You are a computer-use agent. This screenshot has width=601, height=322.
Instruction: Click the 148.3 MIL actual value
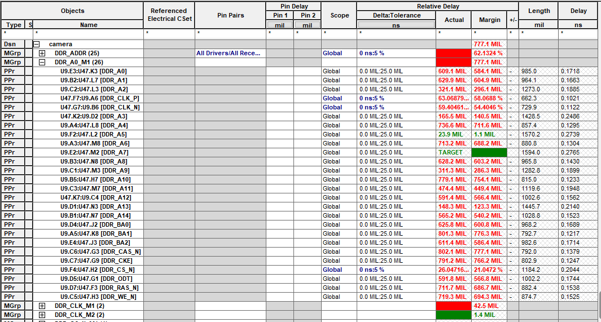point(452,206)
